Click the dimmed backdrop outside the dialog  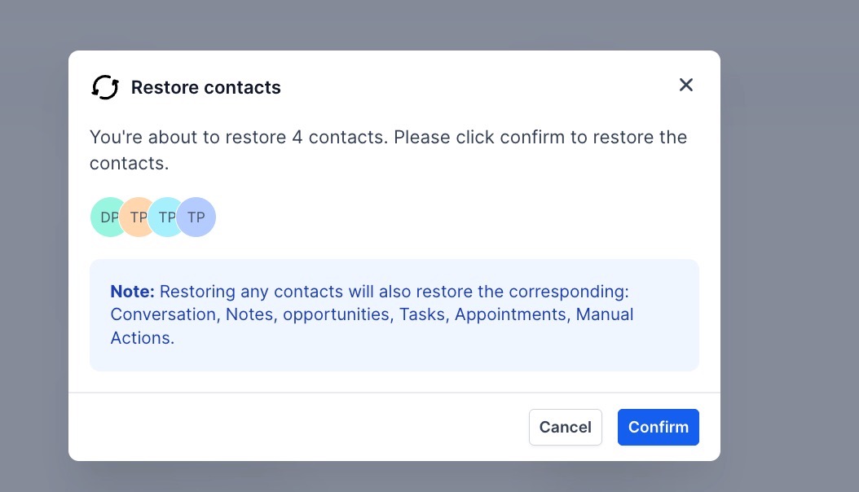[x=782, y=244]
